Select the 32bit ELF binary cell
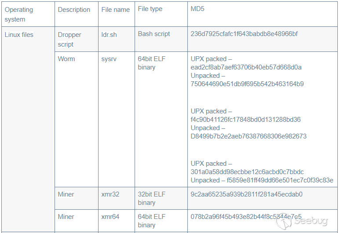Screen dimensions: 340x233 (x=152, y=198)
